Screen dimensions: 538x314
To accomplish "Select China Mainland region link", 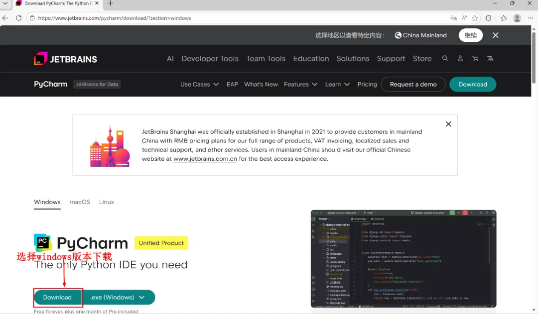I will tap(420, 35).
